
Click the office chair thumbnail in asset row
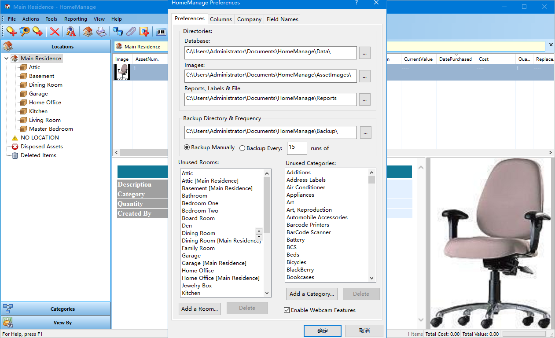point(123,72)
